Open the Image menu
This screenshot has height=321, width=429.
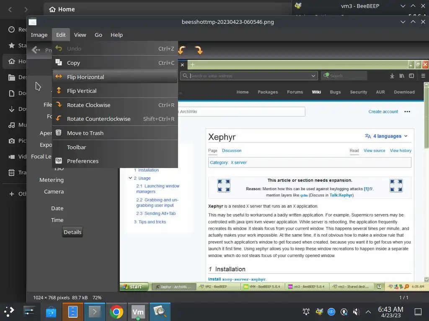(39, 35)
